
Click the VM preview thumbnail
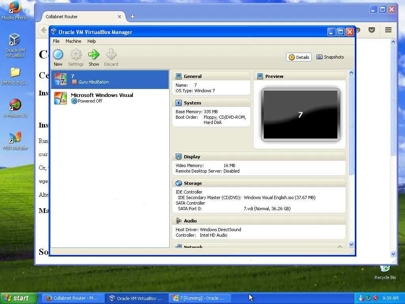click(x=301, y=115)
